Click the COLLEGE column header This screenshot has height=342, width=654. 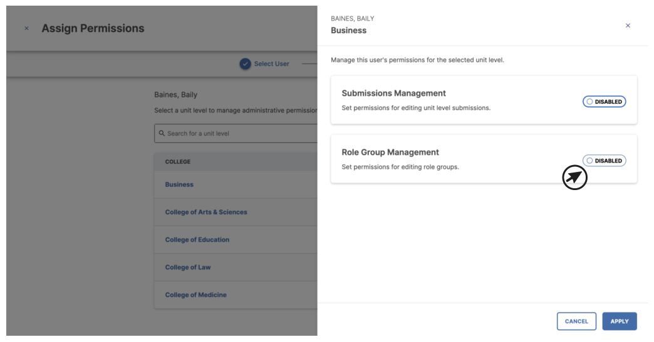click(x=178, y=161)
